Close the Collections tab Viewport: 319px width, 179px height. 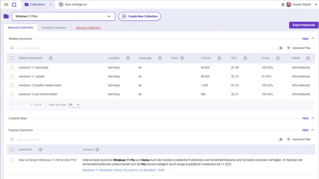pyautogui.click(x=51, y=4)
